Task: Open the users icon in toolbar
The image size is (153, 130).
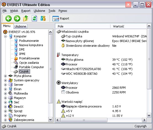Action: (x=43, y=18)
